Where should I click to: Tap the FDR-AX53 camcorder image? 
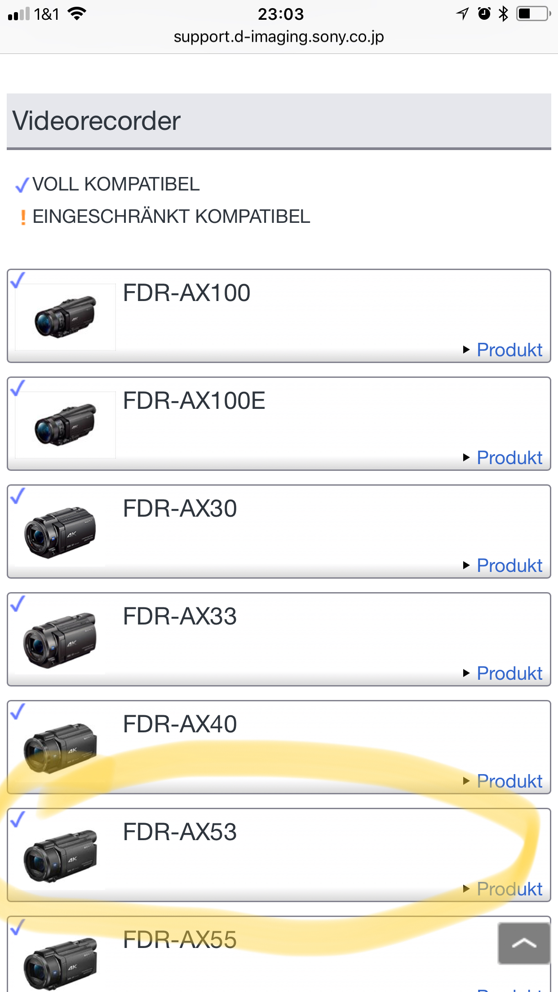[61, 856]
